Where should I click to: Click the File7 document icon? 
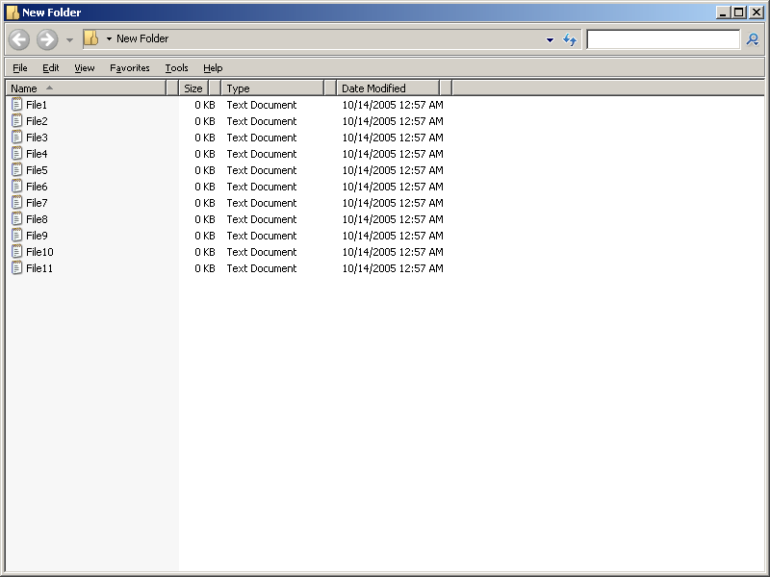(x=16, y=202)
